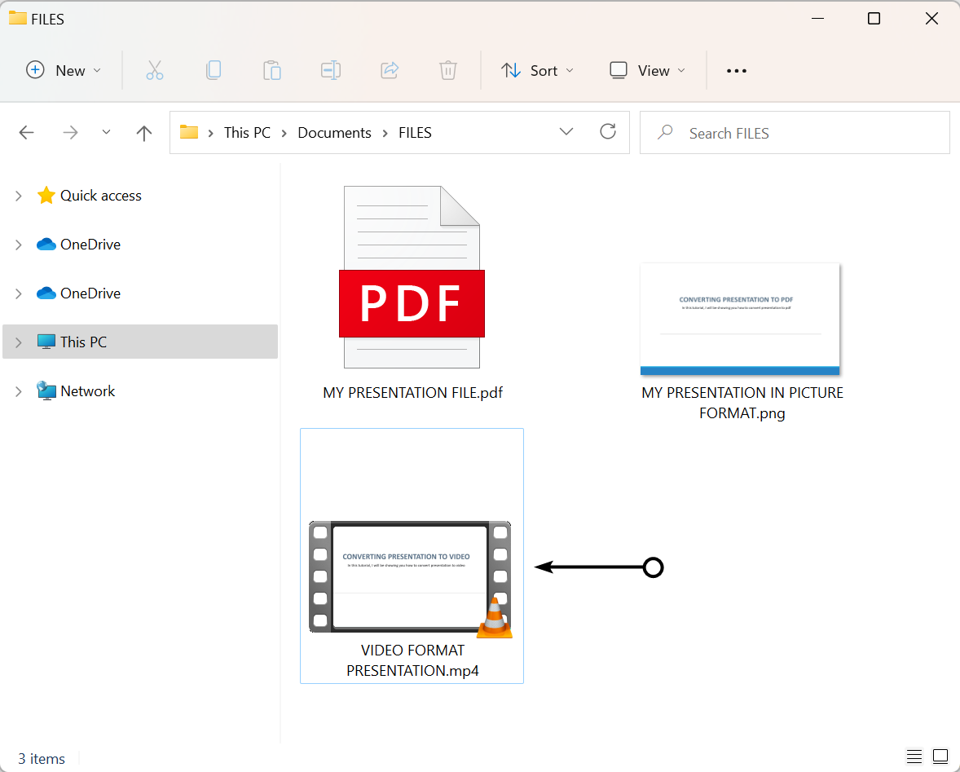The image size is (960, 772).
Task: Rename a file with the Rename toolbar icon
Action: (331, 70)
